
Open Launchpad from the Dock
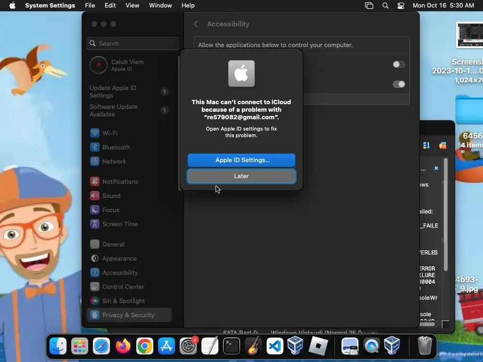coord(79,346)
